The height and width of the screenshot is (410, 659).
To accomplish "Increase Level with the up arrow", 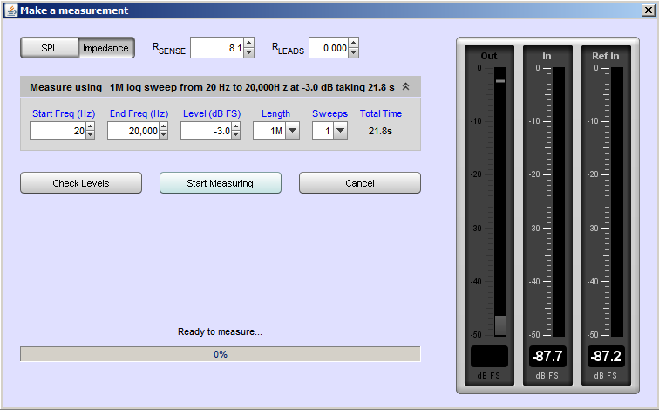I will 235,126.
